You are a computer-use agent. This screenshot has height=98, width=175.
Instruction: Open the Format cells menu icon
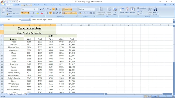133,11
